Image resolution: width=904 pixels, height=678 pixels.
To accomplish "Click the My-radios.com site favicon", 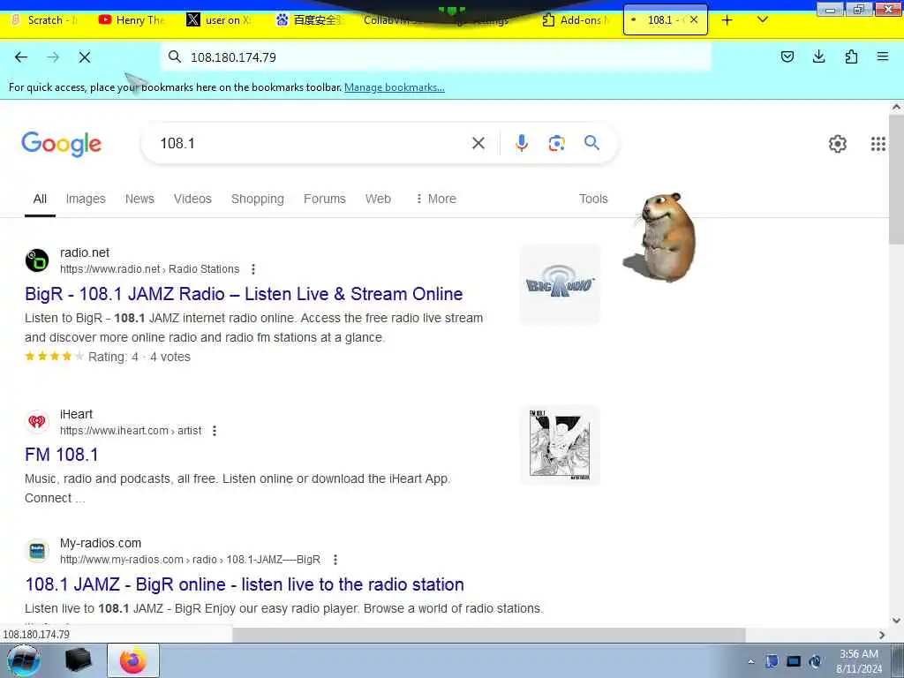I will click(37, 551).
